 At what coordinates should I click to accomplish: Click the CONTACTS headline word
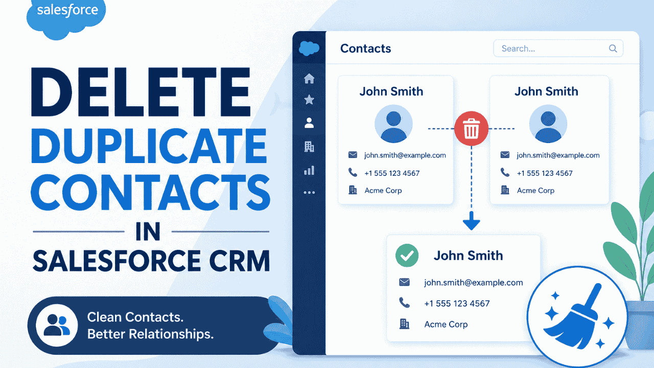coord(150,194)
